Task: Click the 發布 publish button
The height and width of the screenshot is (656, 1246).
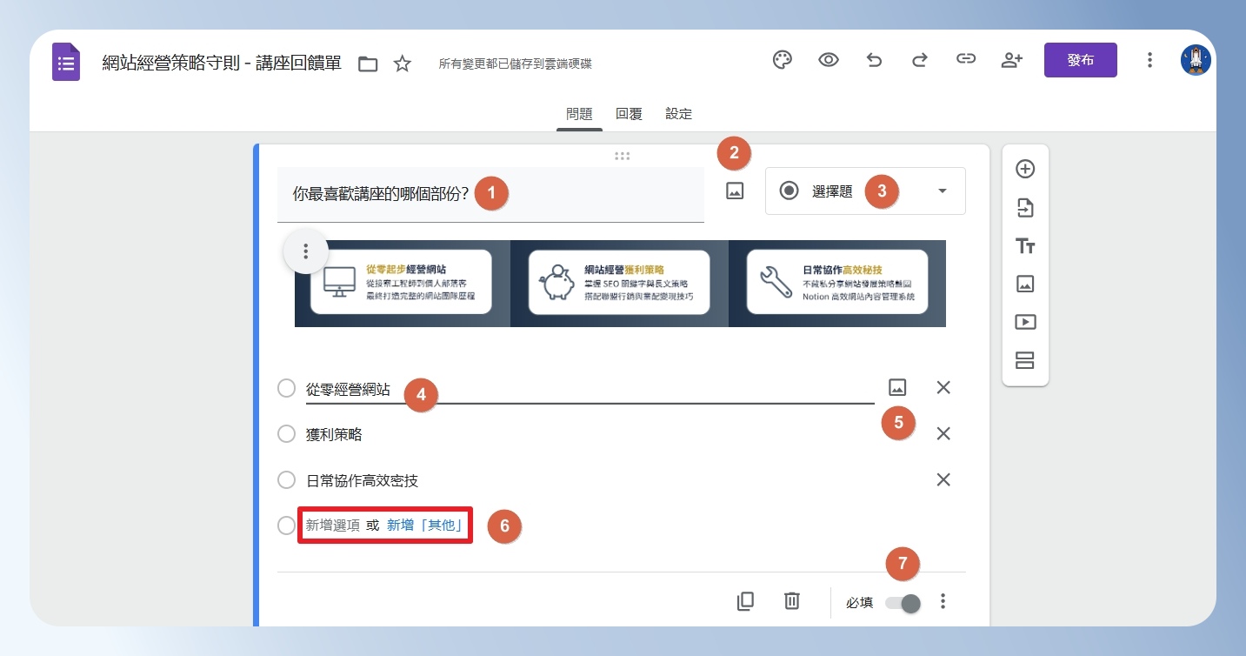Action: pos(1080,60)
